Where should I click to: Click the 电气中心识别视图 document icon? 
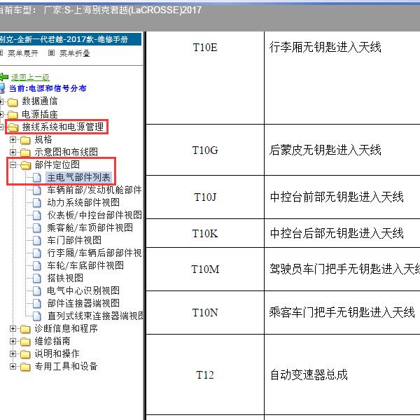(37, 291)
